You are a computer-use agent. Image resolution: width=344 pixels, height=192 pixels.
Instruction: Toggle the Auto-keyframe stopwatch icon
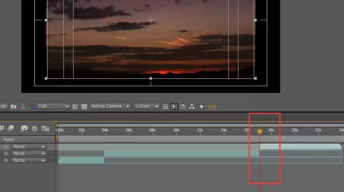34,128
